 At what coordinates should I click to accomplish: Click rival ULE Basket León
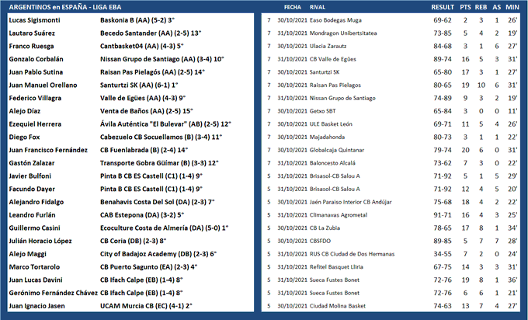[331, 124]
